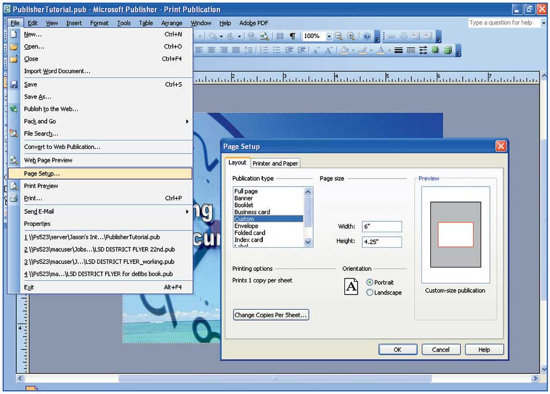The width and height of the screenshot is (550, 394).
Task: Expand the Pack and Go submenu
Action: coord(187,121)
